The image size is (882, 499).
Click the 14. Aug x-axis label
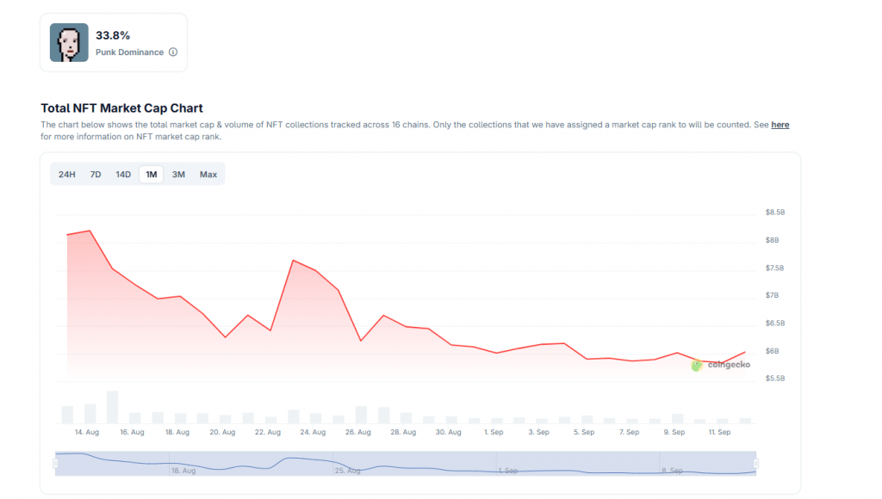[x=86, y=432]
